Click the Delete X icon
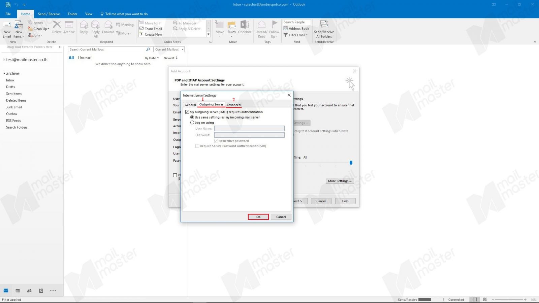Viewport: 539px width, 303px height. tap(57, 25)
